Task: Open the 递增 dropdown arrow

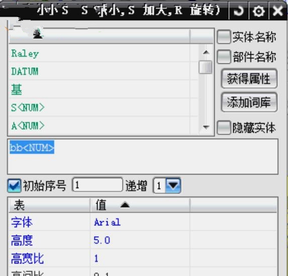Action: coord(173,185)
